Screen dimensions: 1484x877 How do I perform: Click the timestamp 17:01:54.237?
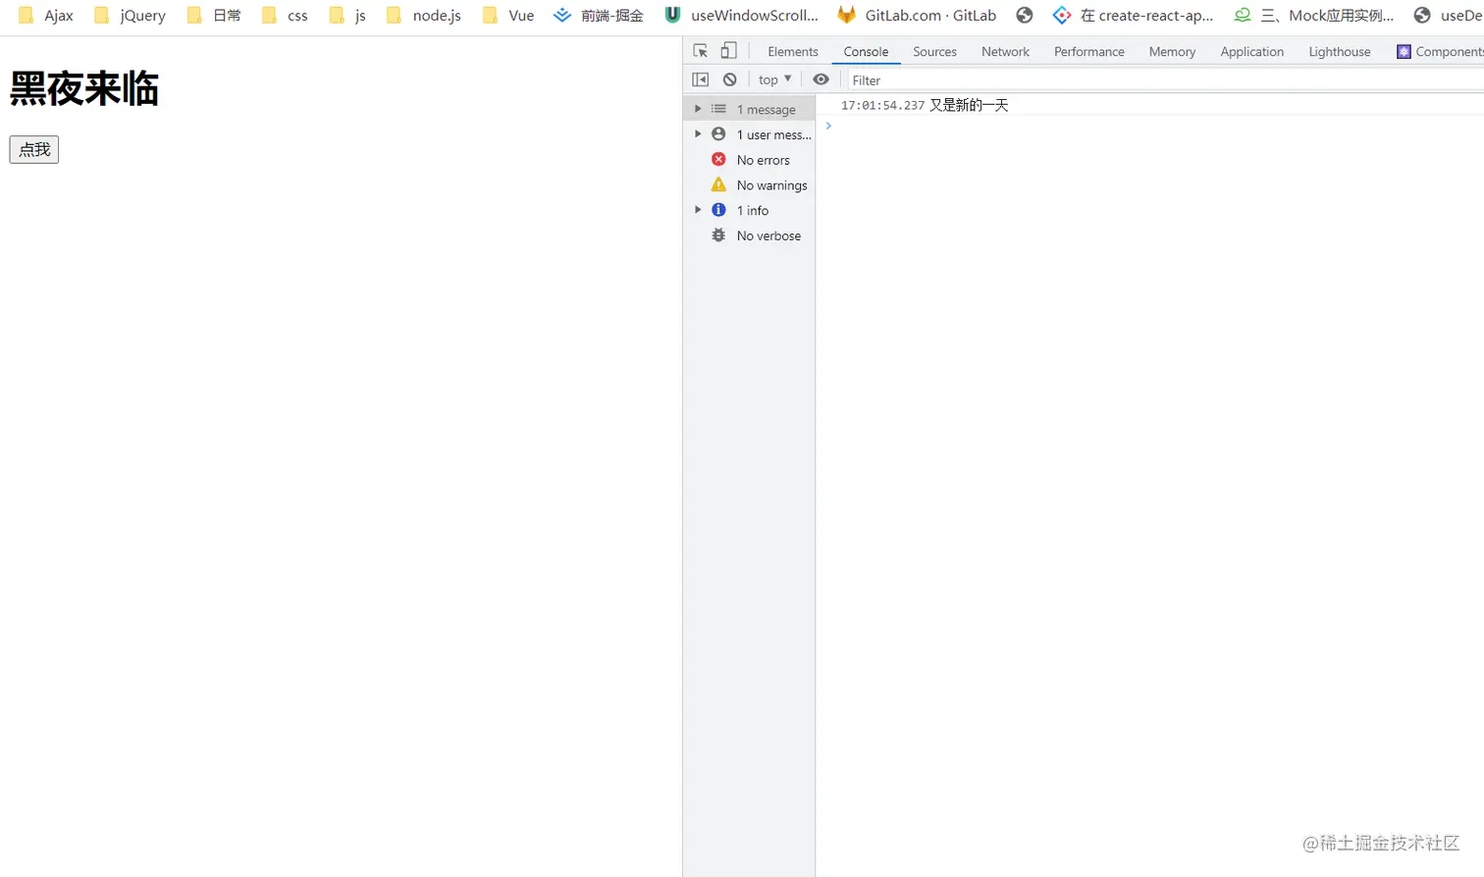pyautogui.click(x=882, y=105)
